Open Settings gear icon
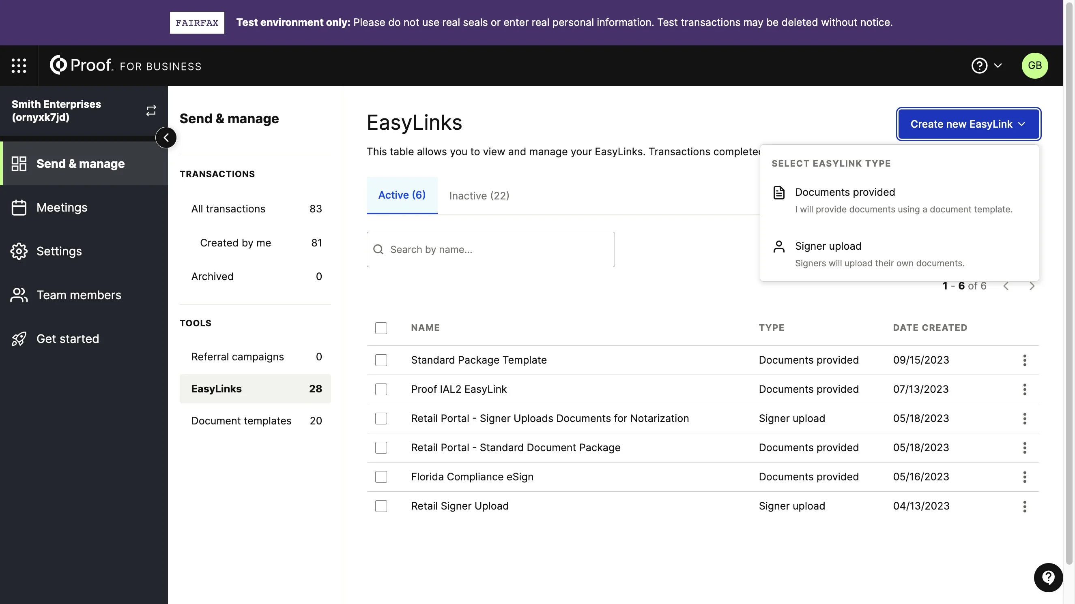The image size is (1075, 604). [x=19, y=251]
